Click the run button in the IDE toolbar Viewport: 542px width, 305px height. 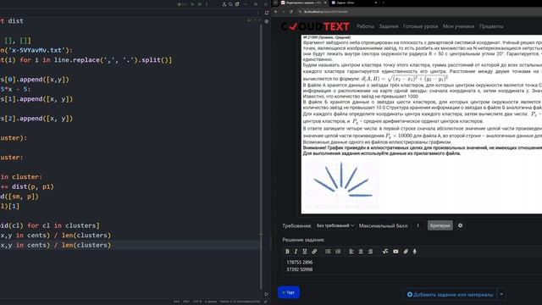192,4
